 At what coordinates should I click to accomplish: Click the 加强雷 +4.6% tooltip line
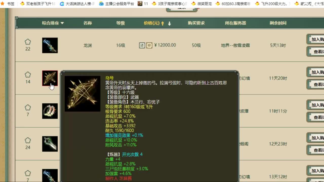click(x=118, y=174)
